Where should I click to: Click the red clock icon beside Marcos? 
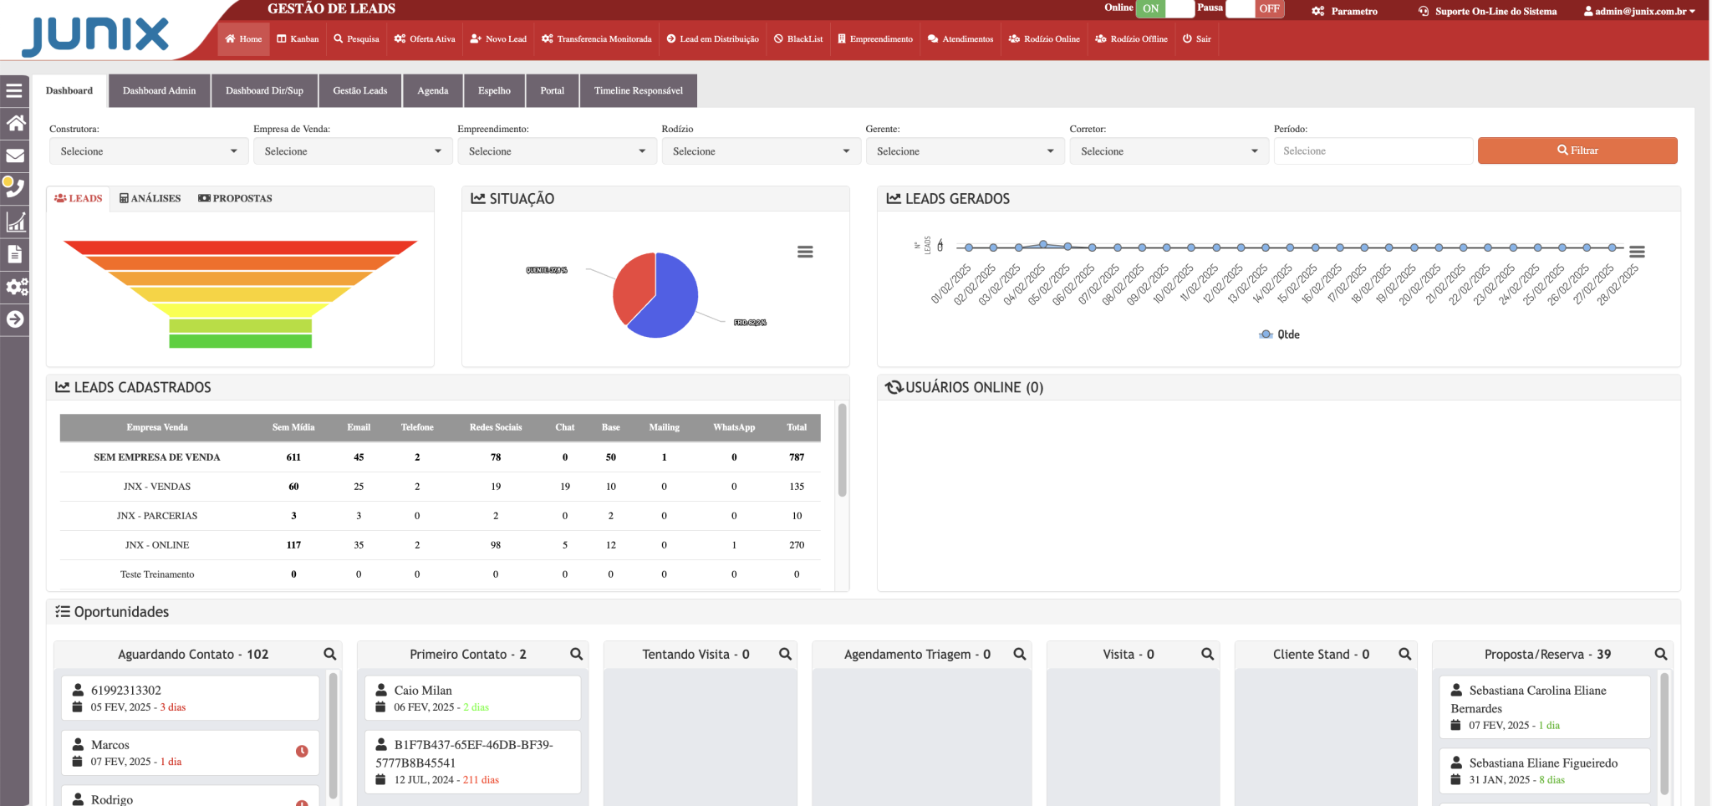coord(302,752)
